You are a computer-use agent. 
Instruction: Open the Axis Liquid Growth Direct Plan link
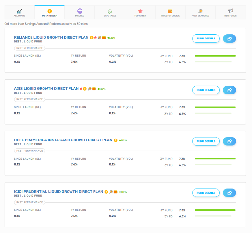(x=46, y=89)
